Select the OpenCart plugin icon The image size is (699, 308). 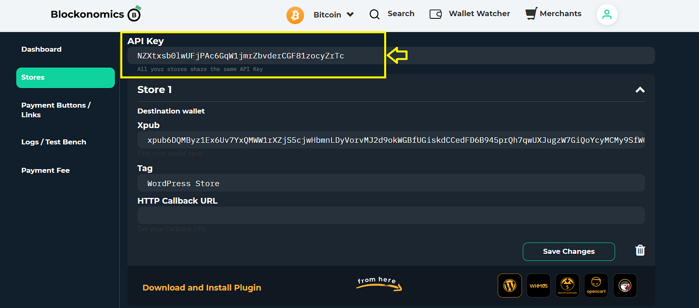pos(596,286)
